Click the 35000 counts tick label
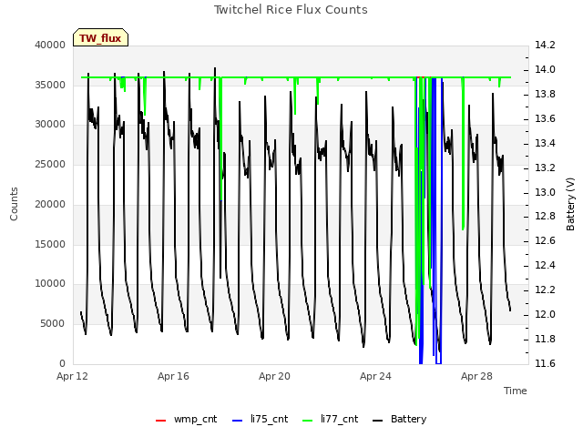 tap(50, 85)
